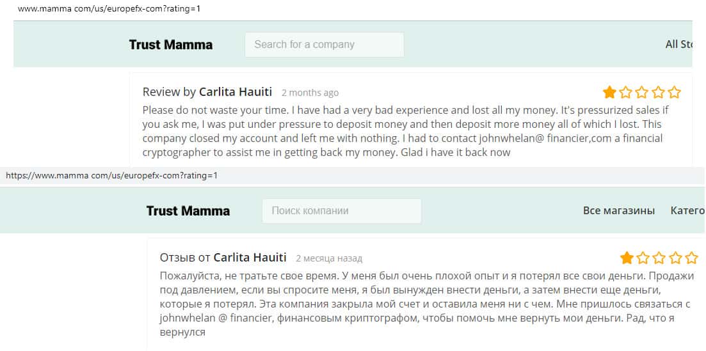This screenshot has width=706, height=351.
Task: Click the last star in the Отзыв review
Action: (x=692, y=258)
